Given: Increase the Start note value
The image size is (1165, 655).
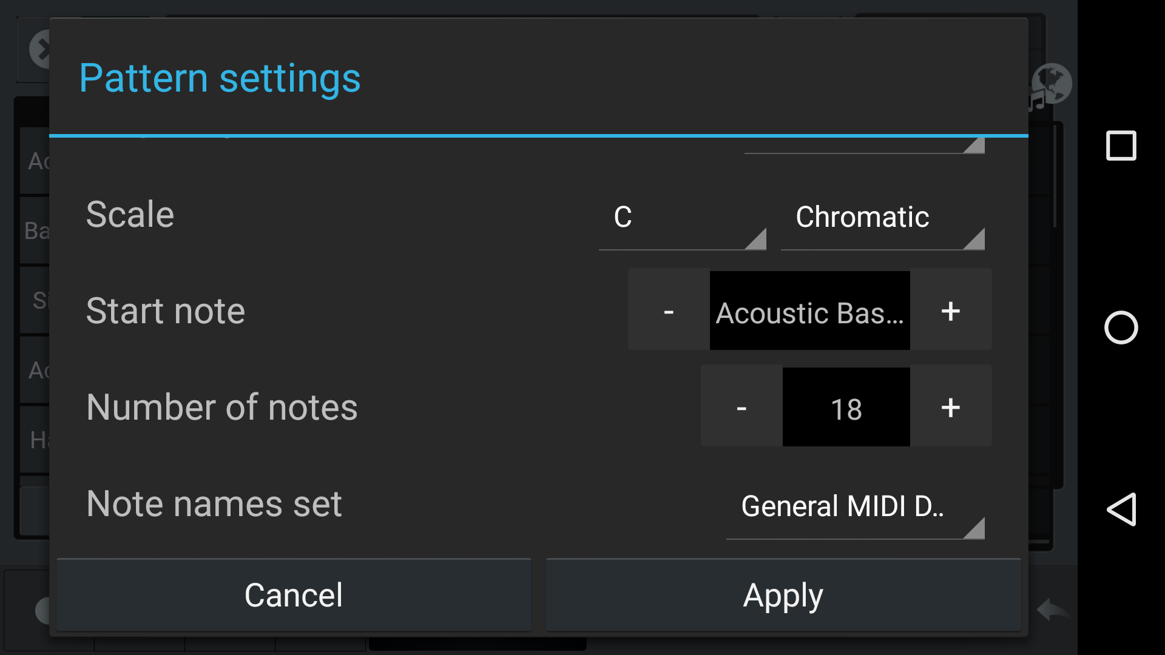Looking at the screenshot, I should pyautogui.click(x=951, y=311).
